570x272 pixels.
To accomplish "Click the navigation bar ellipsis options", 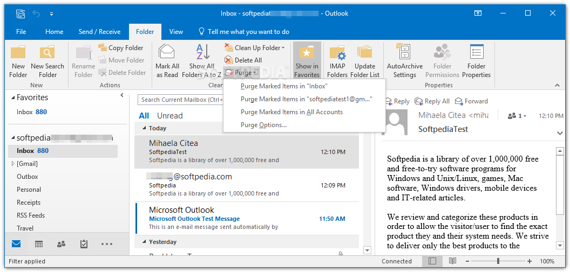I will pos(106,244).
